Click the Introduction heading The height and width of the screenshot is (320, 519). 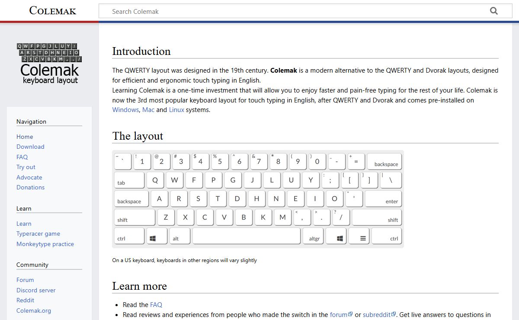tap(141, 51)
